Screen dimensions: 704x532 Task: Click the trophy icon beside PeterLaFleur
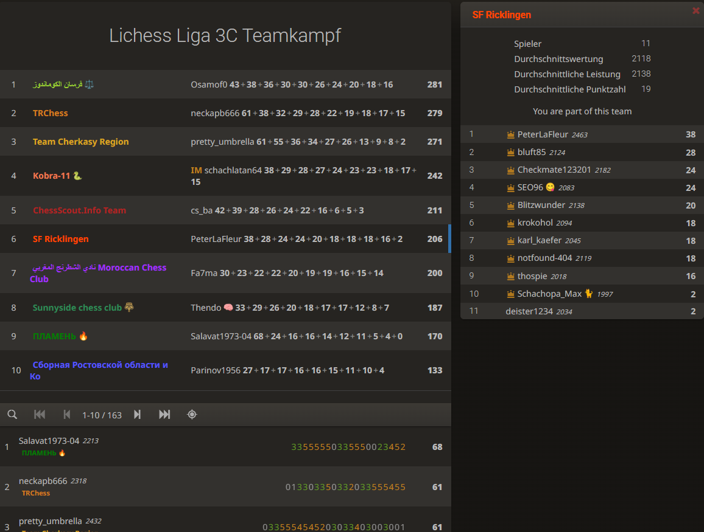coord(510,134)
